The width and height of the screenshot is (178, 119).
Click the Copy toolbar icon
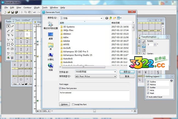[x=26, y=12]
